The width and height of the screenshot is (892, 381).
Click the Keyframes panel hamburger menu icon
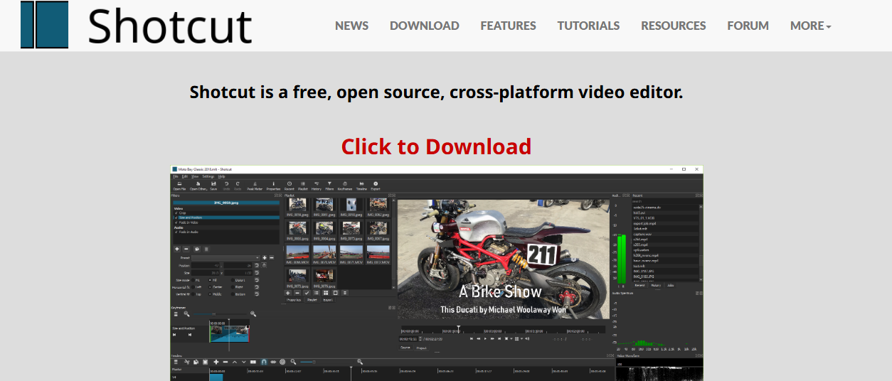[176, 314]
